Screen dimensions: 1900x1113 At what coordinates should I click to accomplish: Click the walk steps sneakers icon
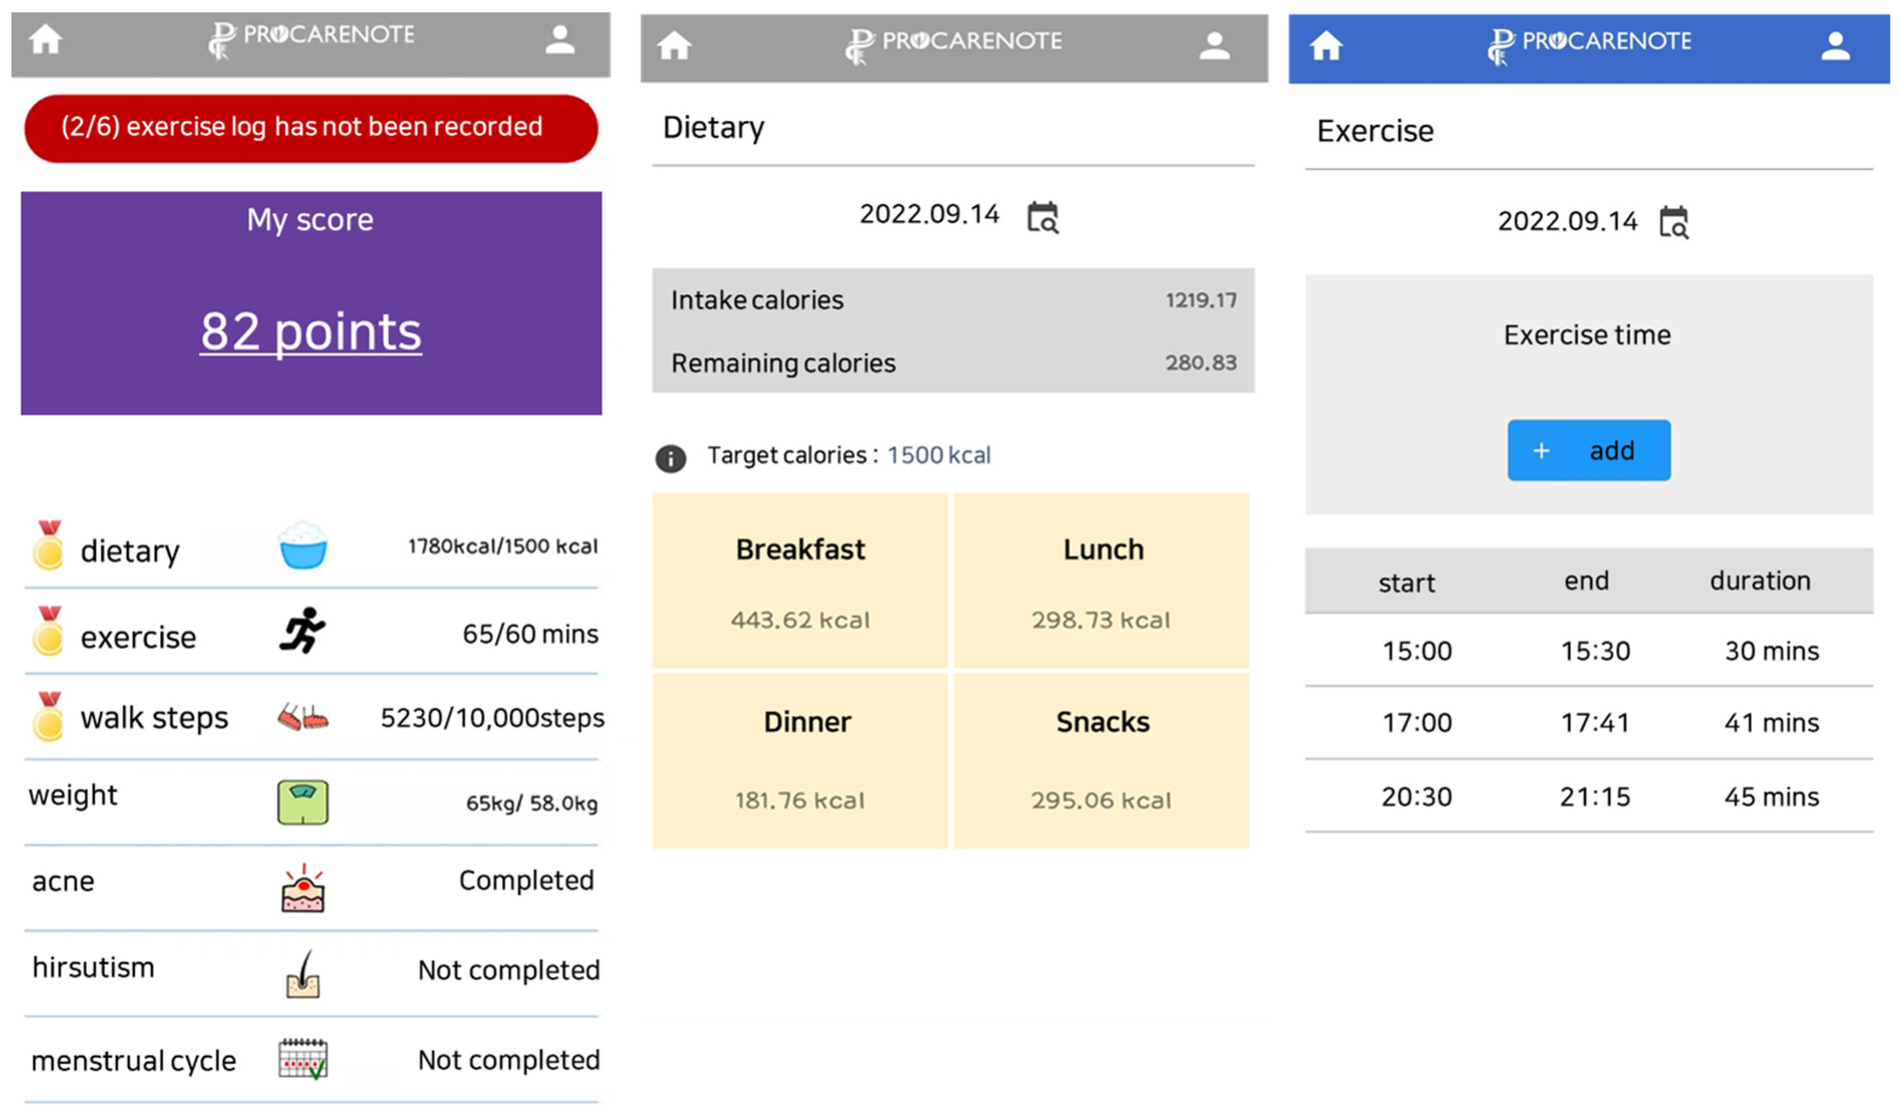pos(303,717)
